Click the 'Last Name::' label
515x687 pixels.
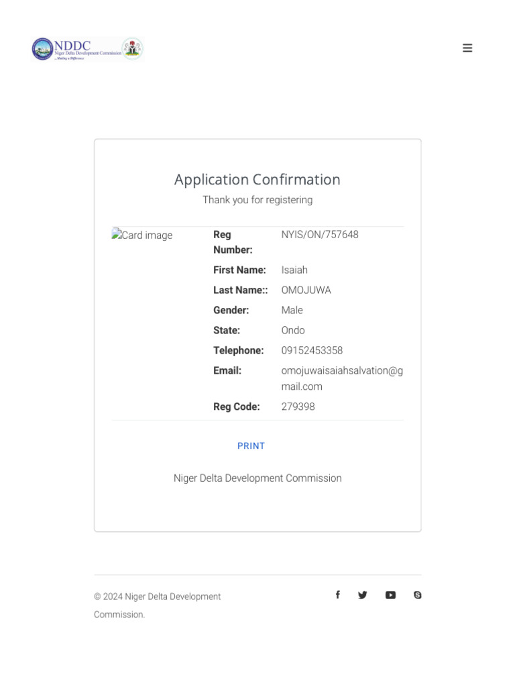tap(241, 290)
